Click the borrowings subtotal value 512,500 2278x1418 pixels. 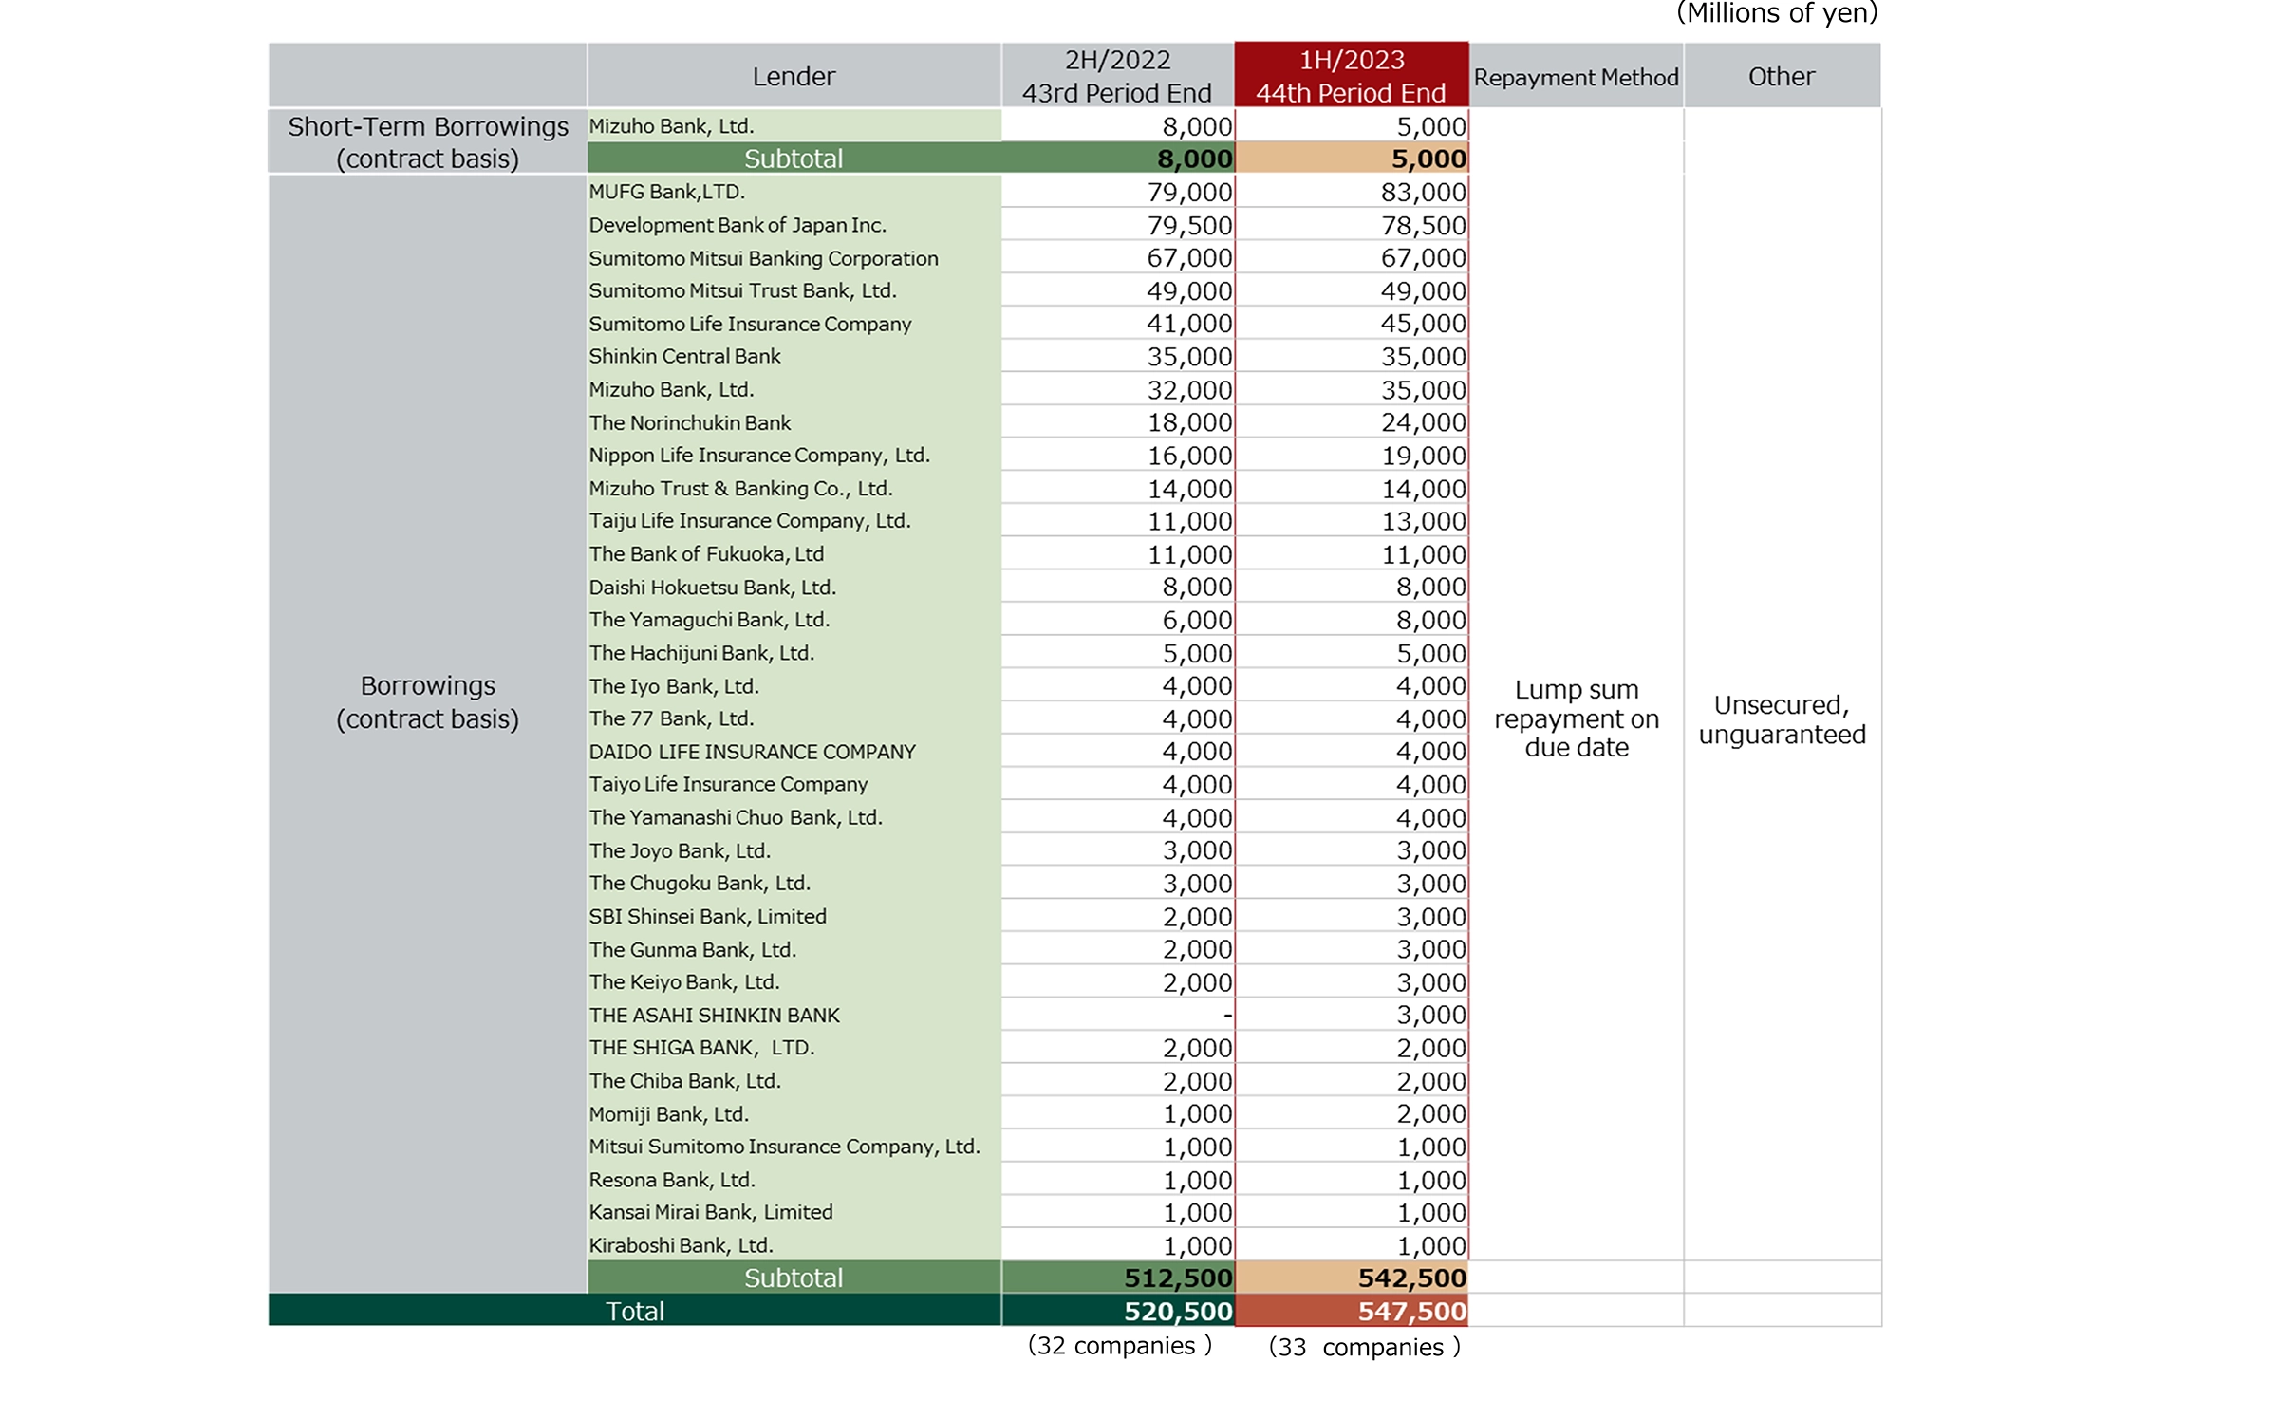click(1178, 1278)
